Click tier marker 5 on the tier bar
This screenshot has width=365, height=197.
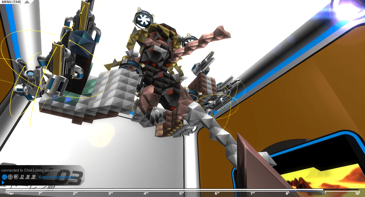tap(181, 194)
